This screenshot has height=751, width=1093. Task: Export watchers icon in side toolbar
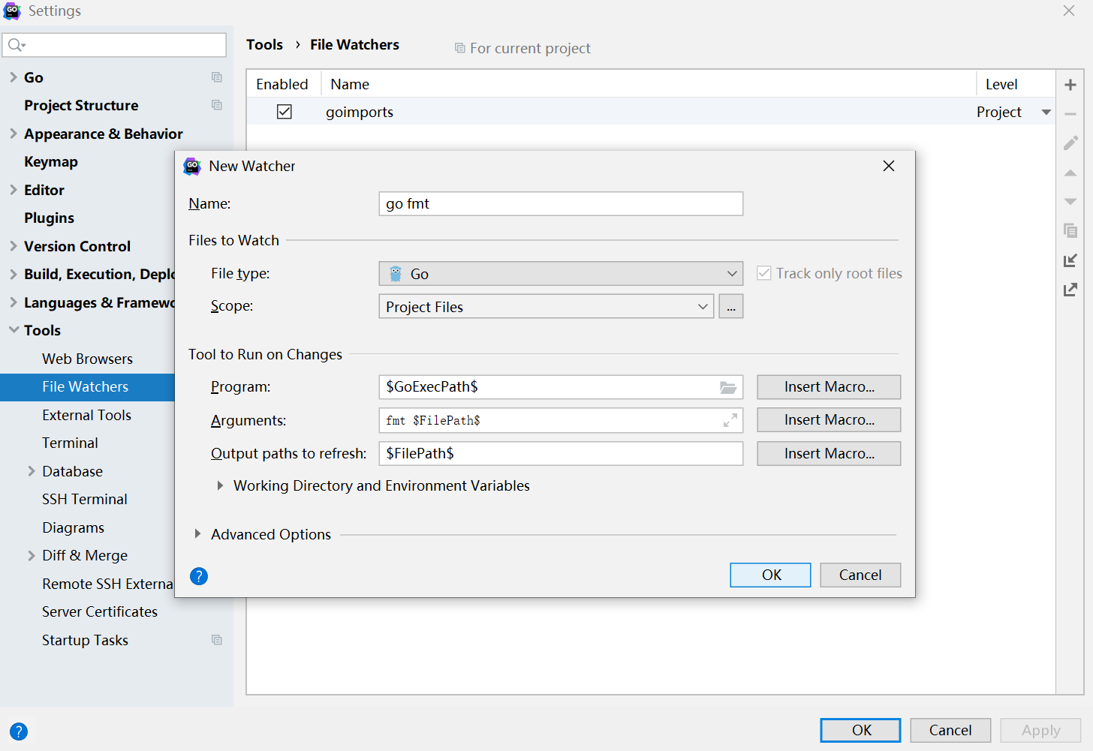1070,289
